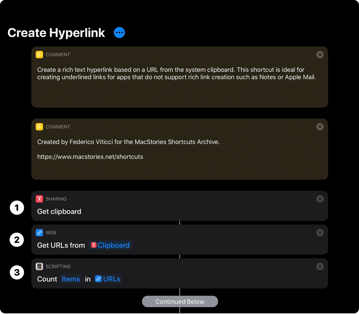Image resolution: width=359 pixels, height=314 pixels.
Task: Click the blue link Web icon
Action: [x=39, y=233]
